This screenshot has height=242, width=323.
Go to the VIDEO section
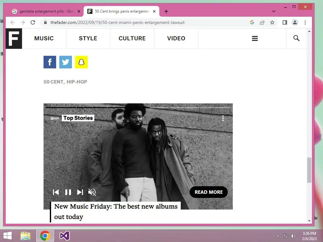(x=176, y=38)
